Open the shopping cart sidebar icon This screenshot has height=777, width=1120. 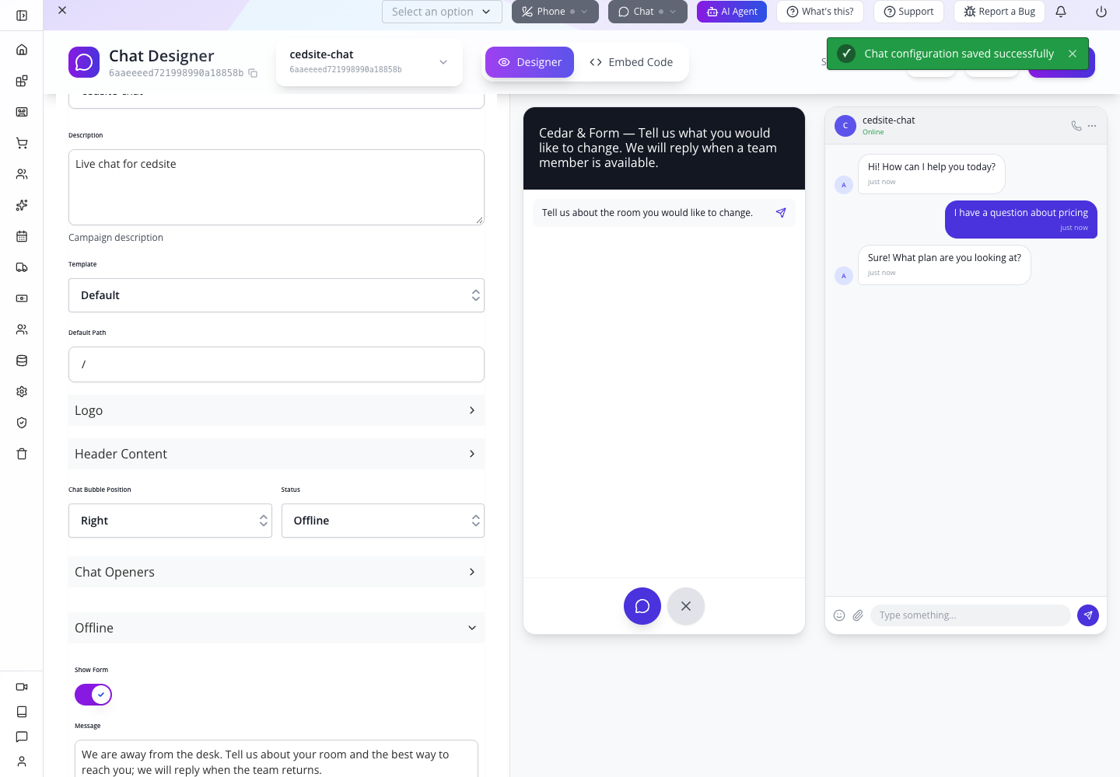[x=22, y=143]
